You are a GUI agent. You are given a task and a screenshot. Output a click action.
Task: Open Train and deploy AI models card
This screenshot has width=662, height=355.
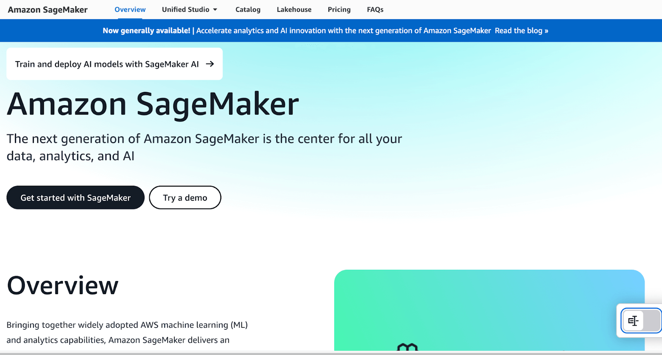click(x=107, y=64)
